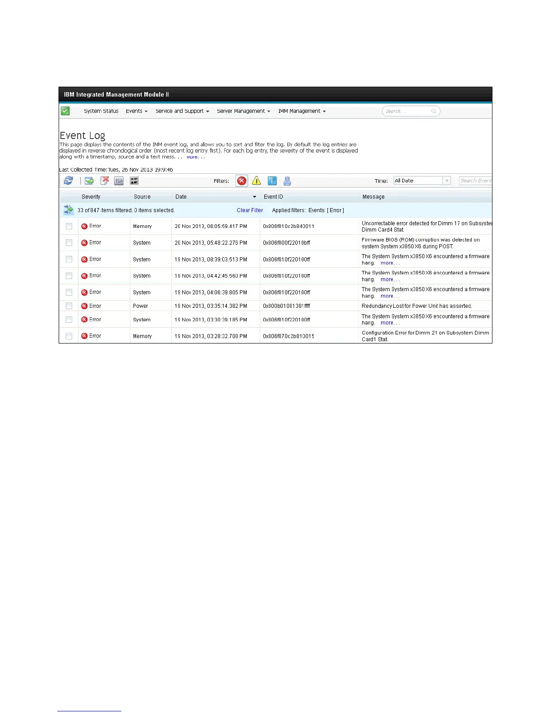The image size is (552, 715).
Task: Click date 20 Nov 2013, 06:05:59.417 PM
Action: point(211,226)
